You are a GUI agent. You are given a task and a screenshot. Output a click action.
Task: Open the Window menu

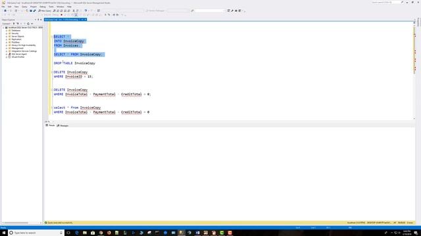pos(60,7)
